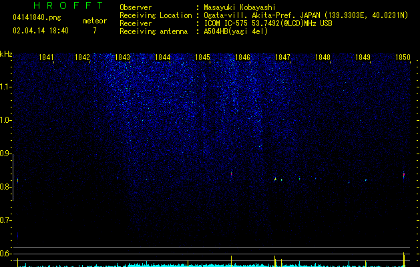Click time marker 1843
420x267 pixels.
pyautogui.click(x=122, y=57)
